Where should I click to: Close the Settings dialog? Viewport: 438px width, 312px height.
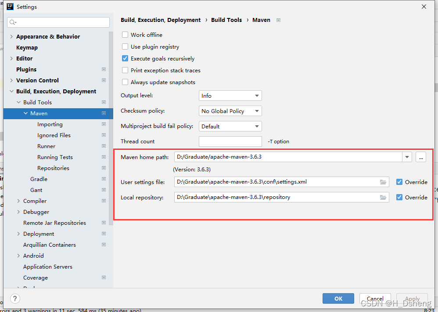424,7
